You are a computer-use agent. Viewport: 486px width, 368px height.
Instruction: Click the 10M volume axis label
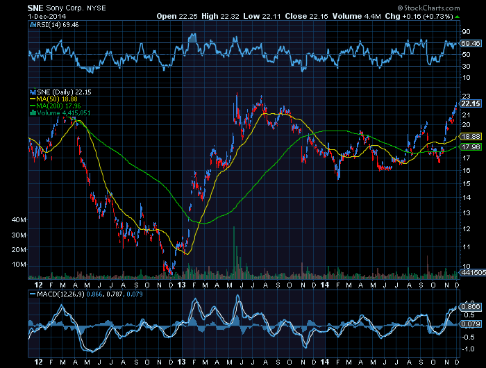coord(19,265)
